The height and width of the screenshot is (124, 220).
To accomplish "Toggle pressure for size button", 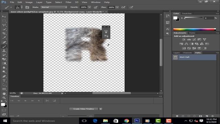I will click(131, 7).
